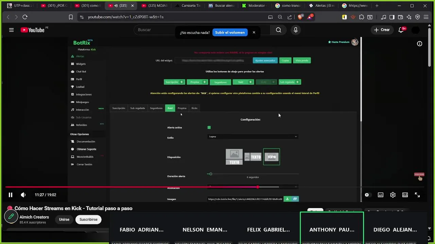Switch to the Alertas | El m browser tab
This screenshot has width=435, height=244.
click(322, 6)
